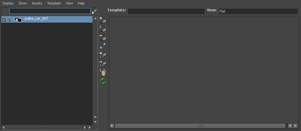
Task: Click the right panel leftmost scroll arrow
Action: (x=112, y=126)
